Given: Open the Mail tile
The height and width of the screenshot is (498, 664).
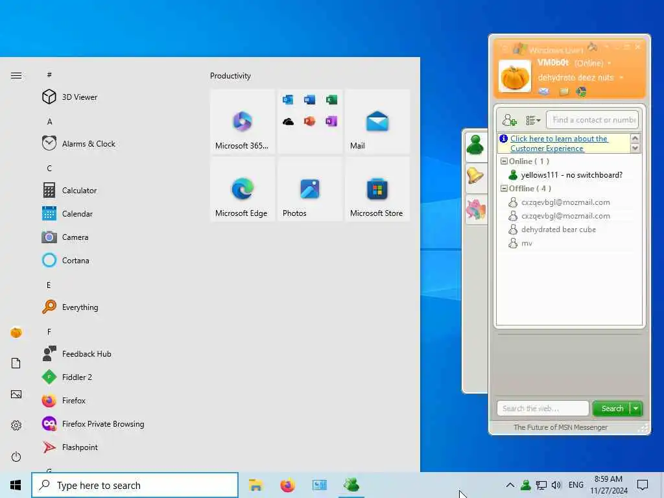Looking at the screenshot, I should tap(377, 121).
